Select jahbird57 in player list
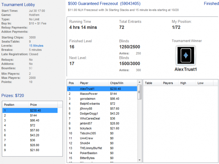219x164 pixels. tap(102, 123)
